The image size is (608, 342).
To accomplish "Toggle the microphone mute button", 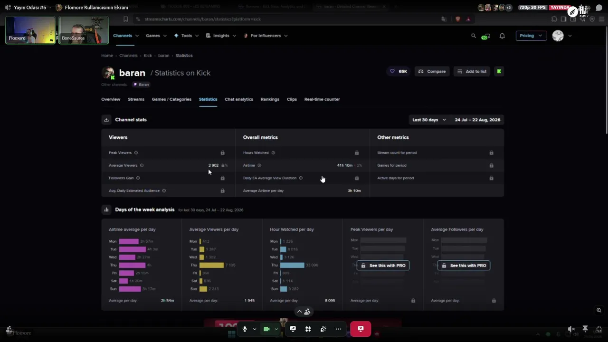I will pos(245,329).
